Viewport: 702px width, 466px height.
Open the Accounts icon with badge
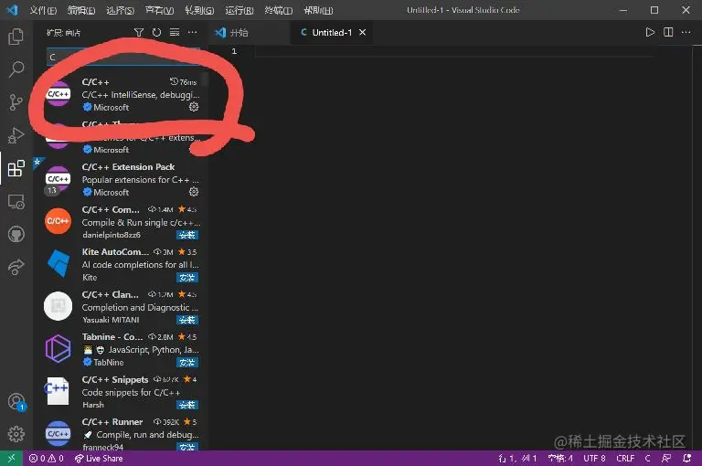pos(17,401)
